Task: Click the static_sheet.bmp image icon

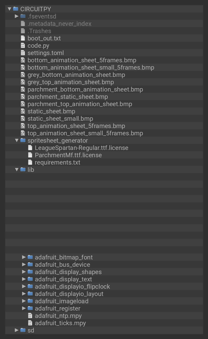Action: (23, 111)
